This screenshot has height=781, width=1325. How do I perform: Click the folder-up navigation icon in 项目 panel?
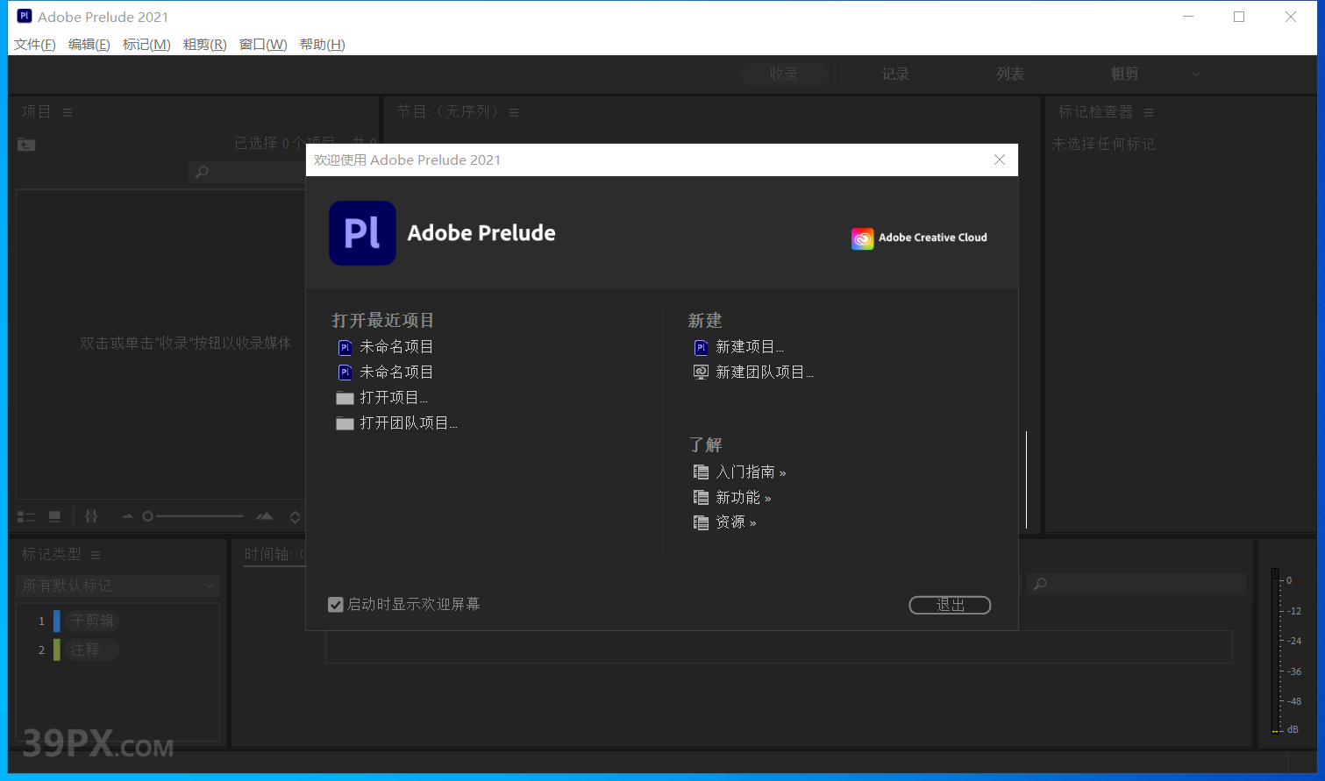coord(26,145)
